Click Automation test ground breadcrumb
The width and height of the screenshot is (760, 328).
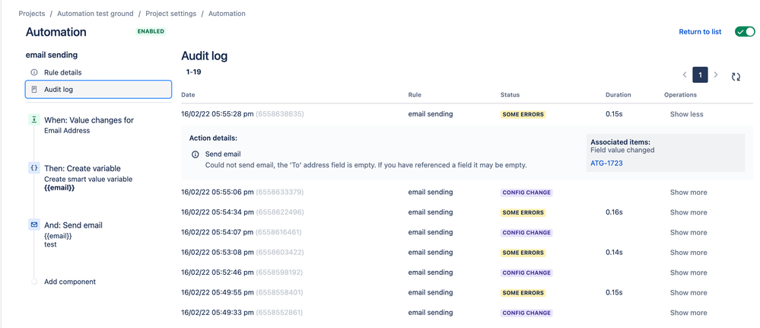point(96,14)
